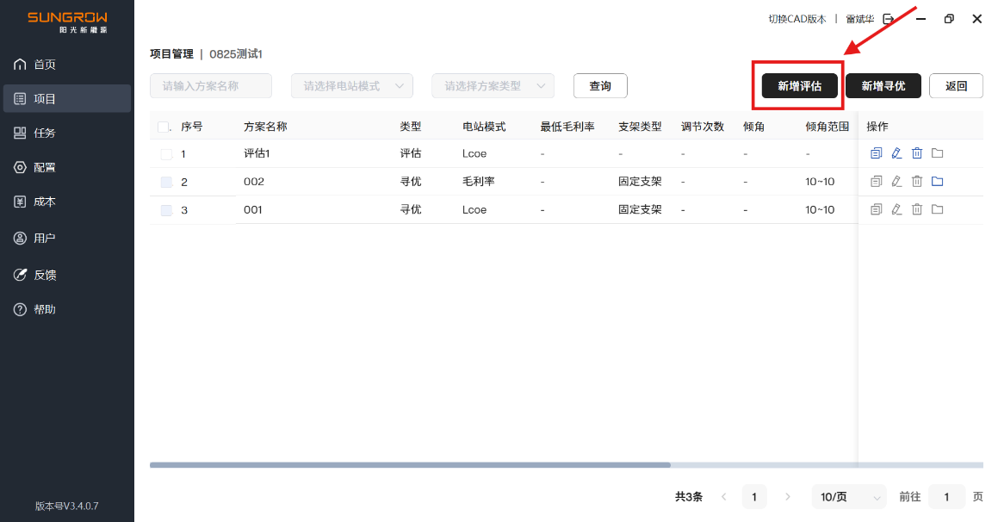This screenshot has height=522, width=998.
Task: Expand the 请选择方案类型 dropdown
Action: coord(493,86)
